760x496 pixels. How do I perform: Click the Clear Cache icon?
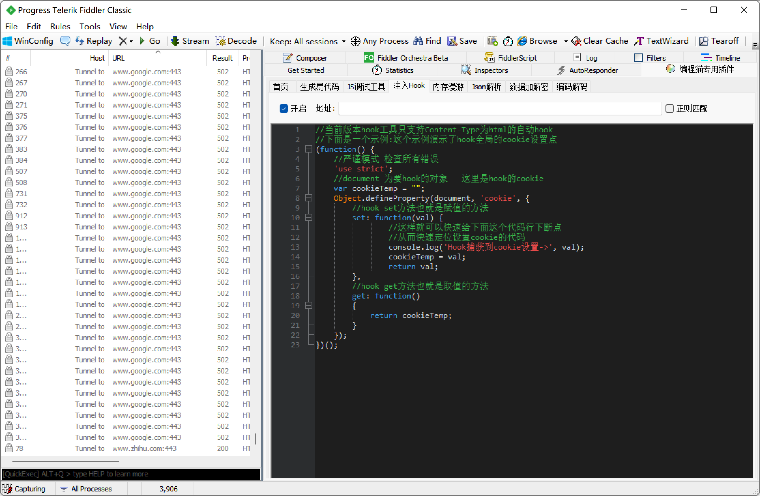point(576,41)
